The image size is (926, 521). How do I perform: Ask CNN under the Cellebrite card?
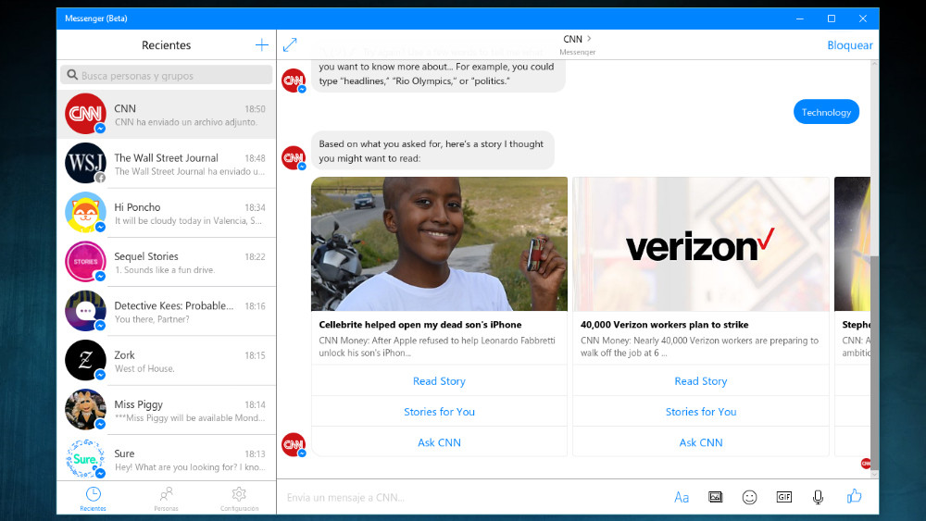point(439,442)
